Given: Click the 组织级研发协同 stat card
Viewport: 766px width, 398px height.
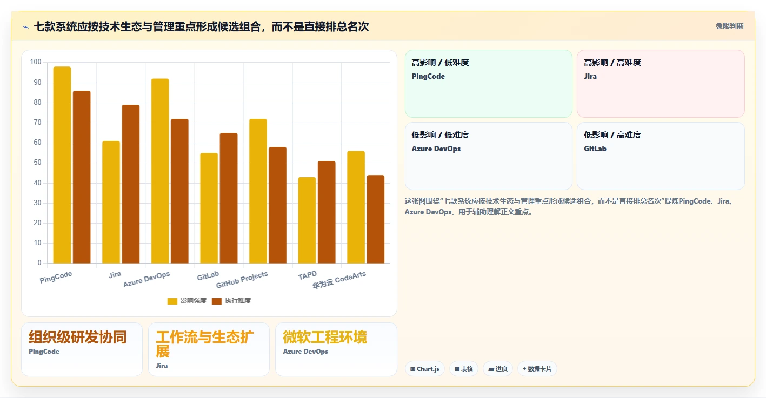Looking at the screenshot, I should click(x=82, y=349).
